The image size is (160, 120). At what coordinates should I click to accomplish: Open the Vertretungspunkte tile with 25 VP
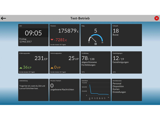[x=64, y=62]
